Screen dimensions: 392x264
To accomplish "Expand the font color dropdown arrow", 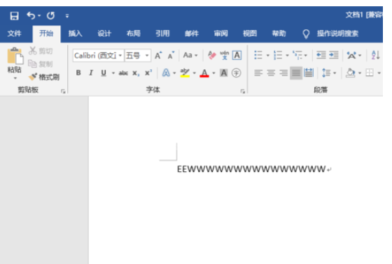I will click(213, 73).
